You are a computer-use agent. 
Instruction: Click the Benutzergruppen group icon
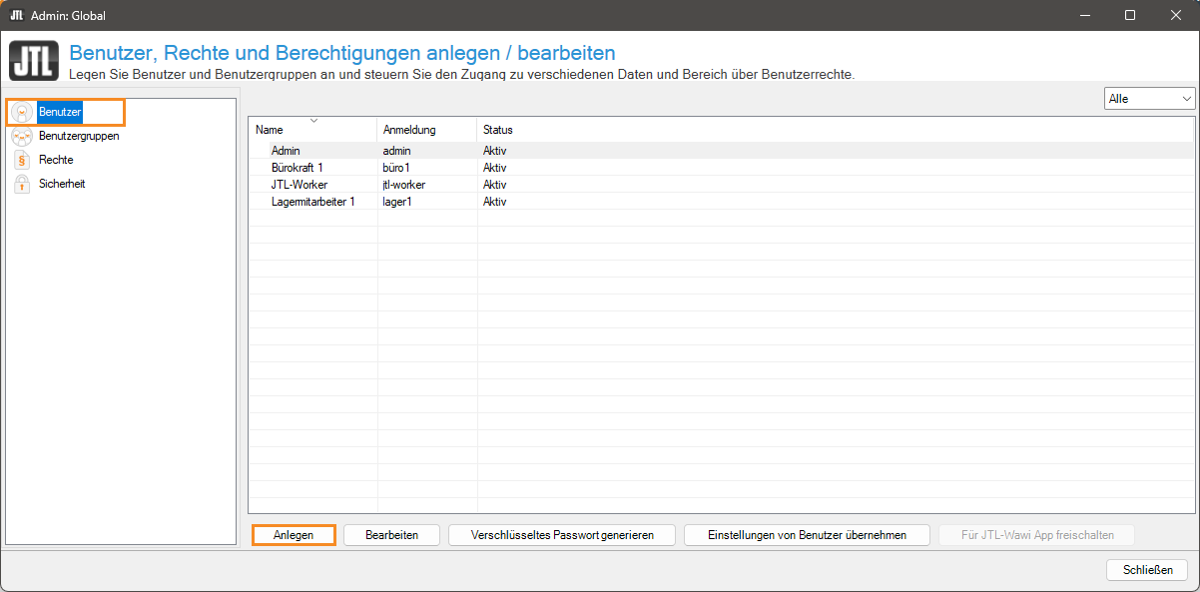click(22, 136)
